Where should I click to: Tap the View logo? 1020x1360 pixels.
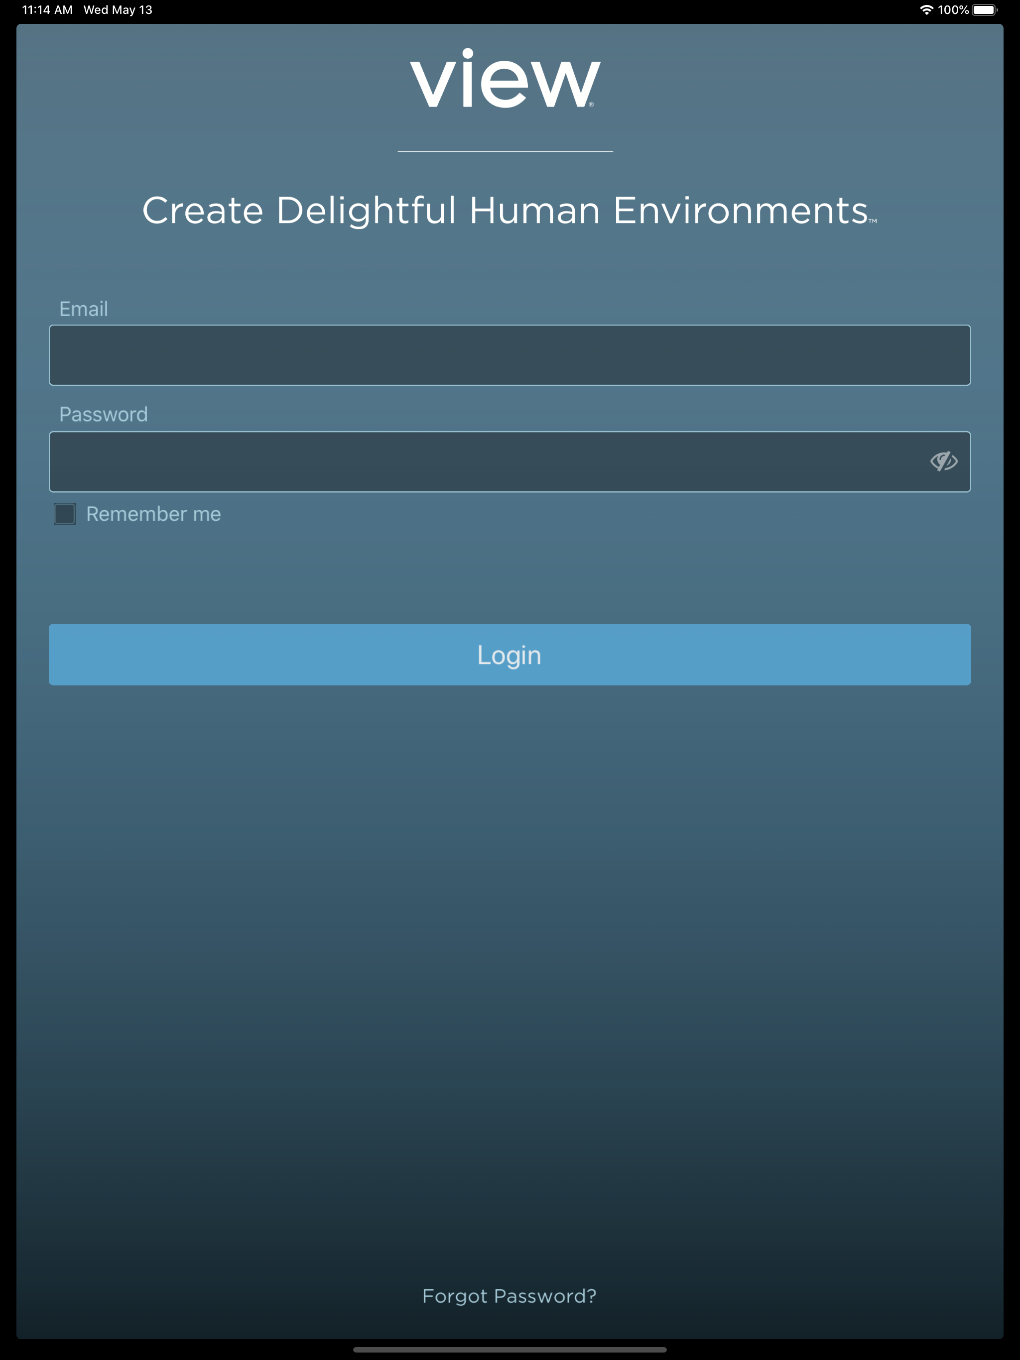[505, 78]
